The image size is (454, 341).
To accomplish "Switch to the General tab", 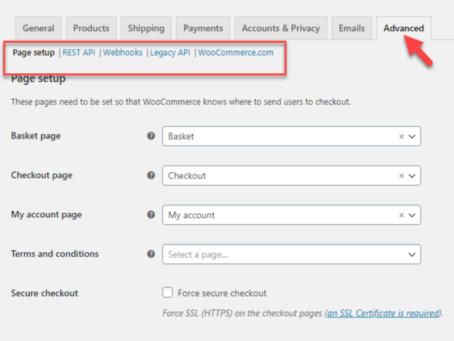I will (x=38, y=28).
